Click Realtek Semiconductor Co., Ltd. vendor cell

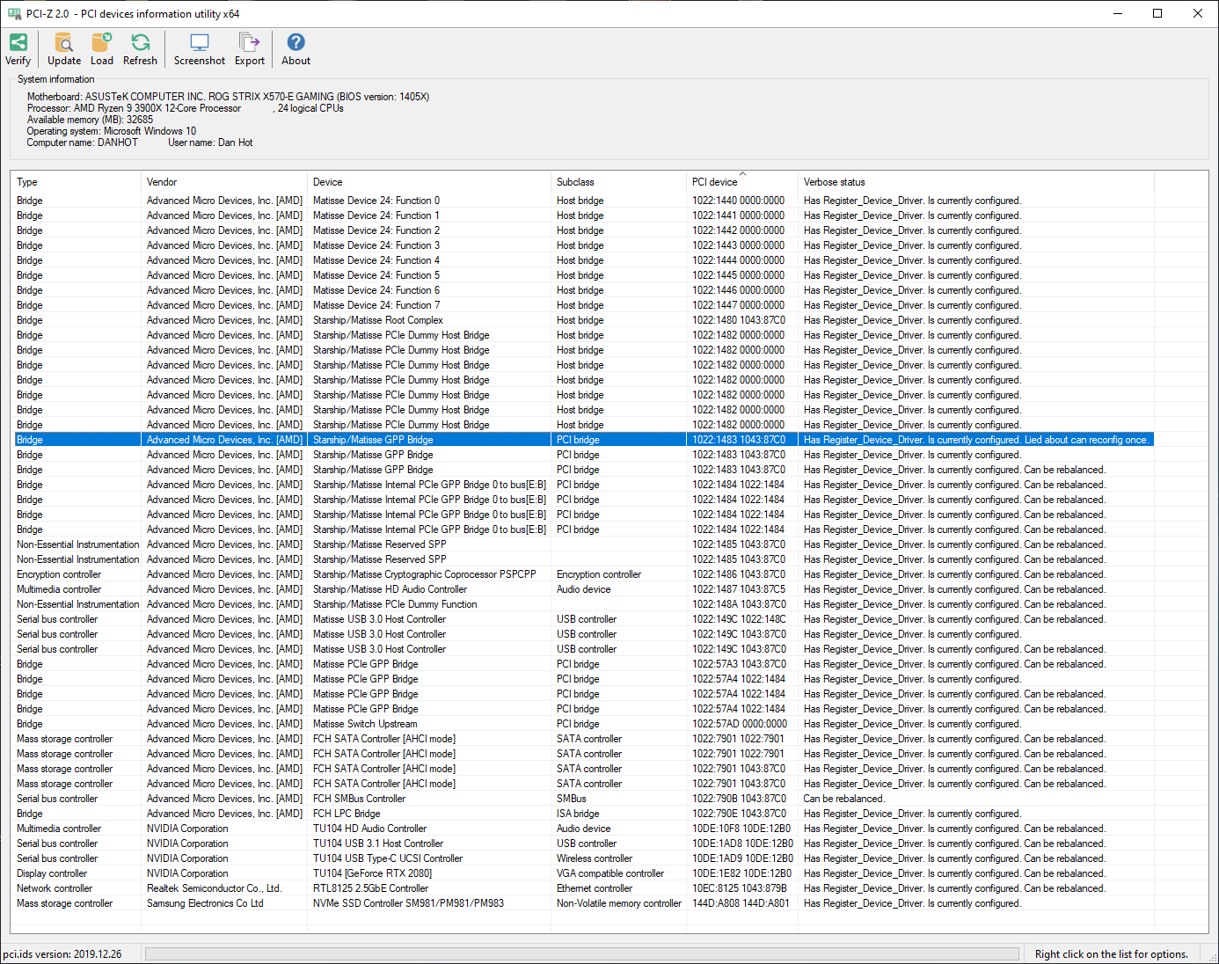215,888
